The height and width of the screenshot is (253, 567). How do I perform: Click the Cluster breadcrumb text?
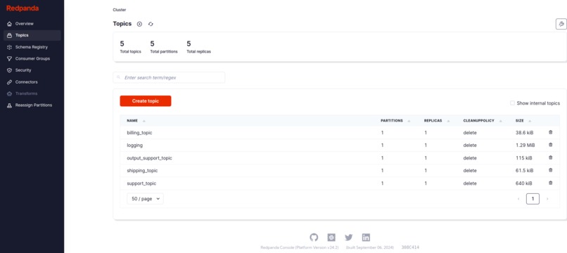(120, 10)
